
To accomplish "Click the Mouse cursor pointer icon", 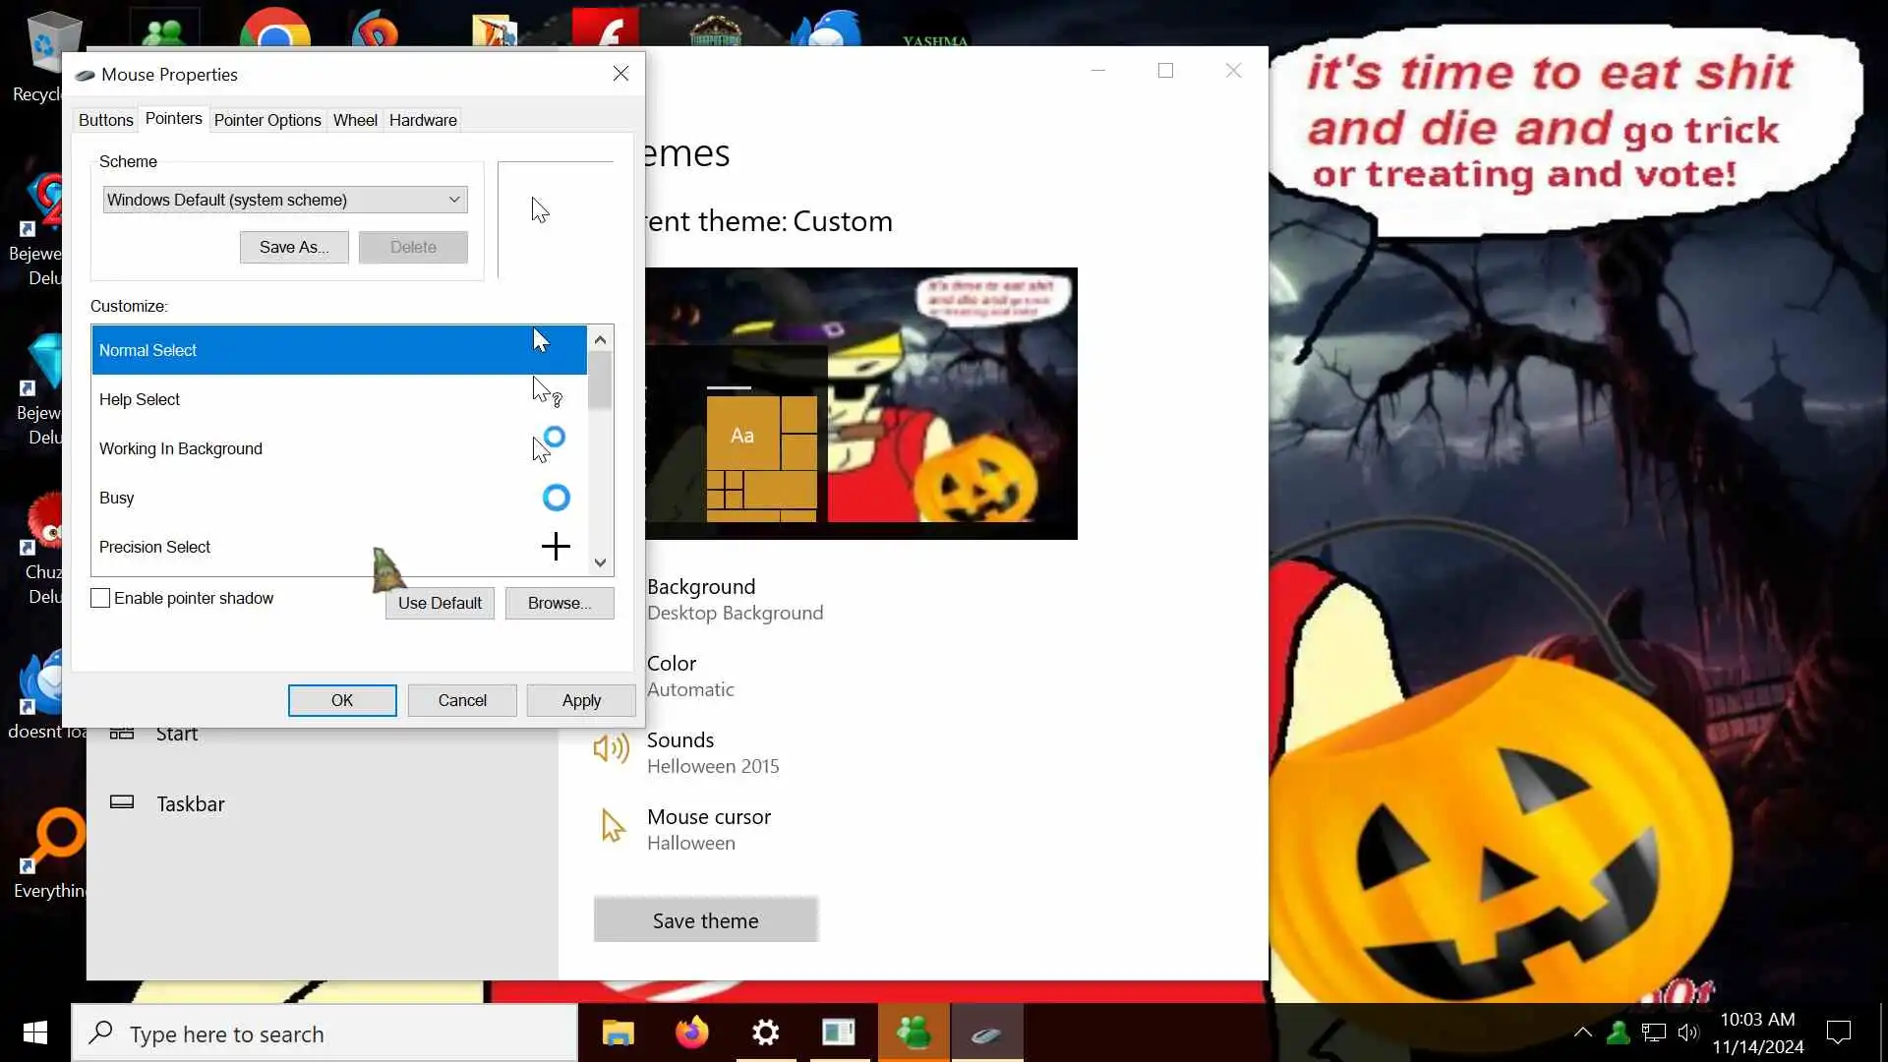I will 612,827.
